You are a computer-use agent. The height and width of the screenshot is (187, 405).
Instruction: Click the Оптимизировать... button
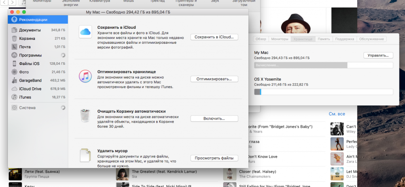tap(214, 79)
